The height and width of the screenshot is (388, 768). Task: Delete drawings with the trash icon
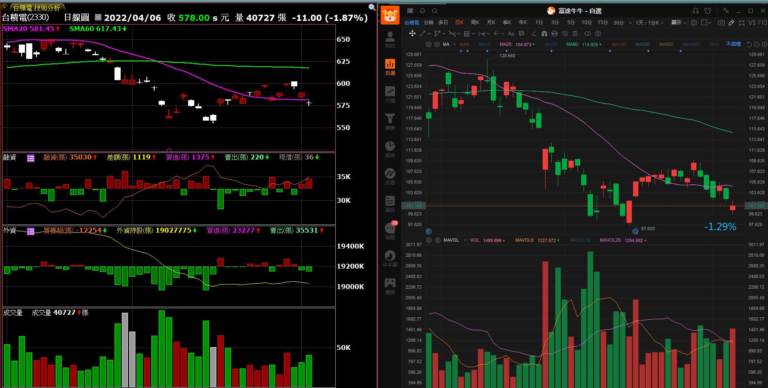click(x=575, y=34)
